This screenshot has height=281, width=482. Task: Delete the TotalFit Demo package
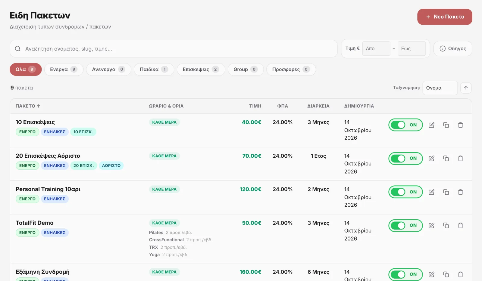(460, 226)
